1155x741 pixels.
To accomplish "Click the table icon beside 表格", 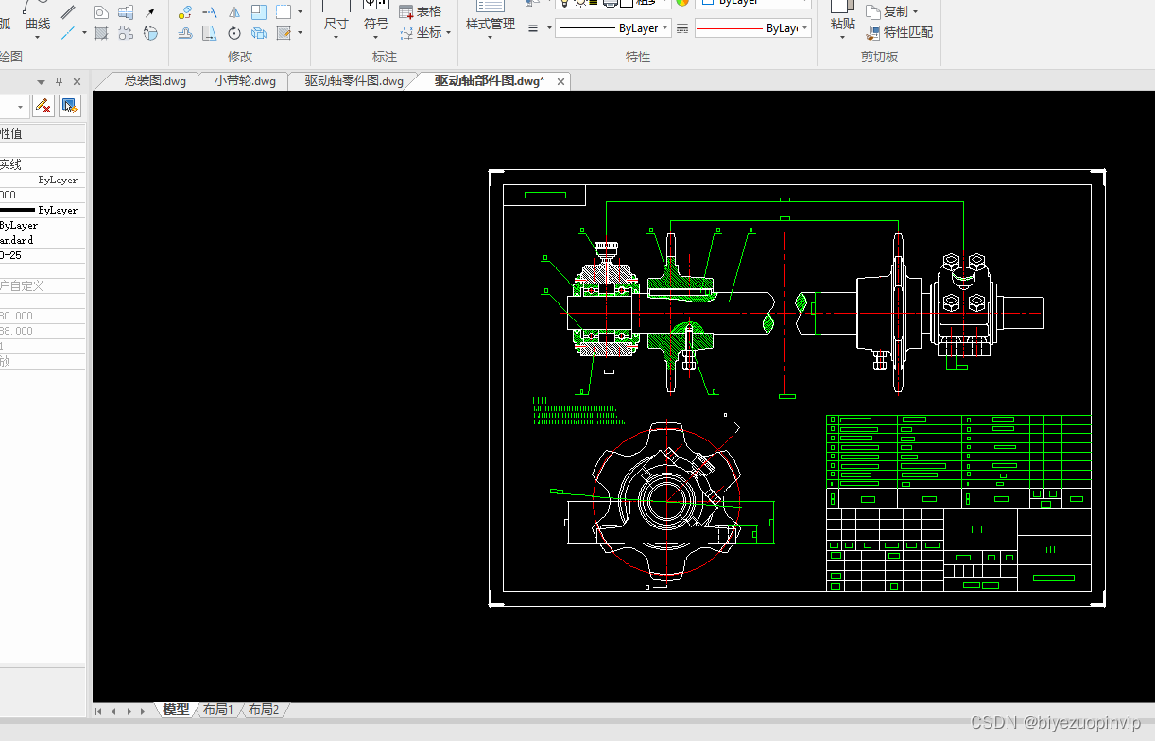I will [406, 11].
